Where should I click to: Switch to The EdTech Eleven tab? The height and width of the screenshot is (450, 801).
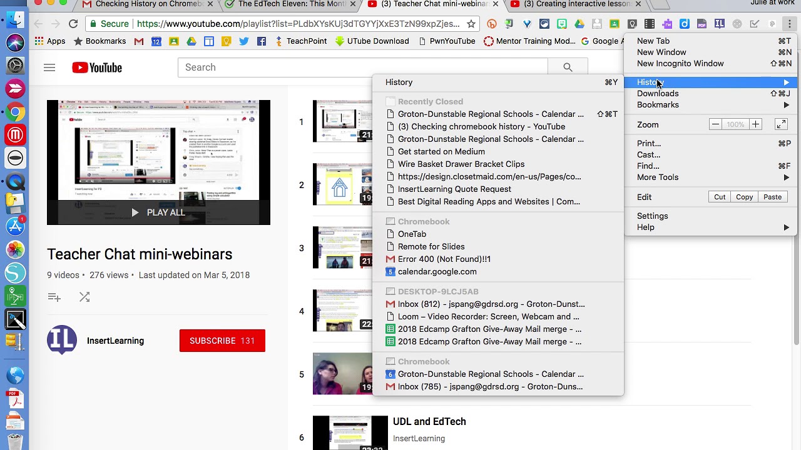pyautogui.click(x=291, y=4)
